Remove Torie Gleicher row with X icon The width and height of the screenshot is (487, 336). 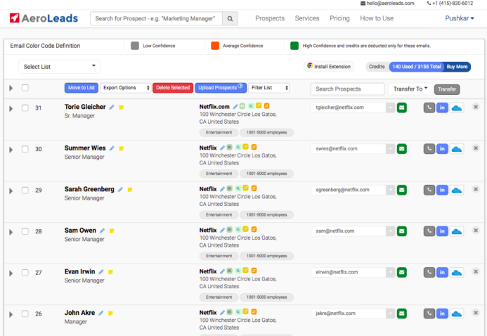click(476, 108)
